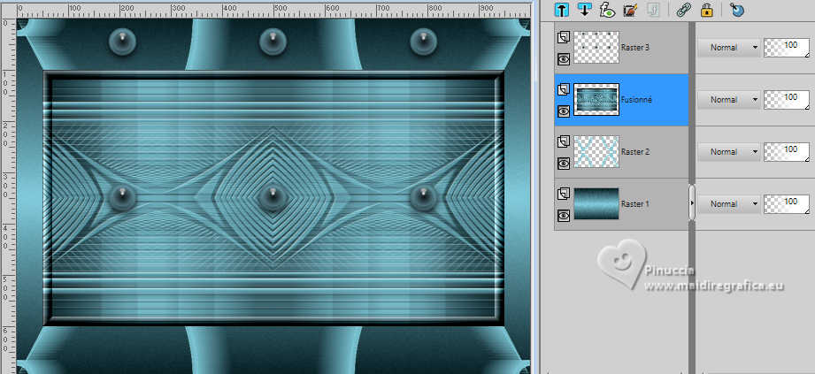Click the Raster 1 opacity value box

[787, 203]
